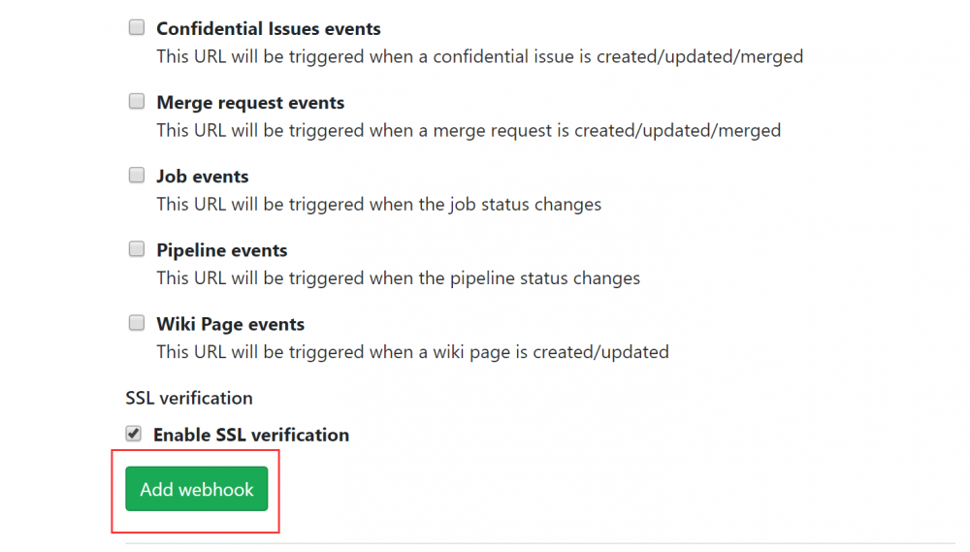The width and height of the screenshot is (970, 552).
Task: Click the 'Confidential Issues events' label text
Action: (269, 29)
